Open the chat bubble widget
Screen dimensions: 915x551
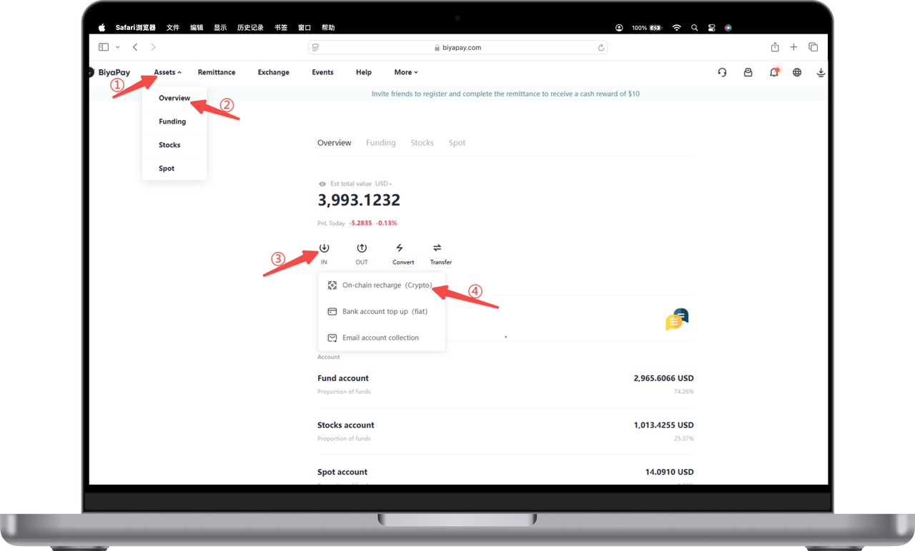[x=676, y=320]
